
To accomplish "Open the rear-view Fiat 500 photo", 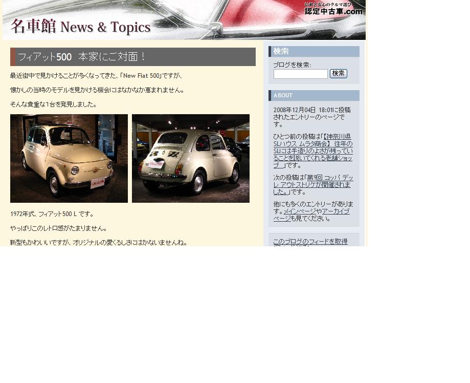I will [x=191, y=158].
